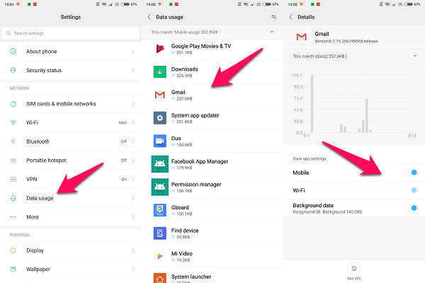Open the Gmail icon in Data usage list

160,95
